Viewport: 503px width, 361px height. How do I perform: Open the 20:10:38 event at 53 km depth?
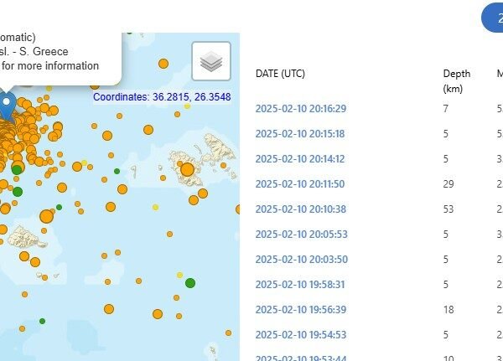coord(300,209)
